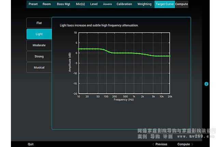
Task: Go to the Mic(s) tab
Action: [x=81, y=4]
